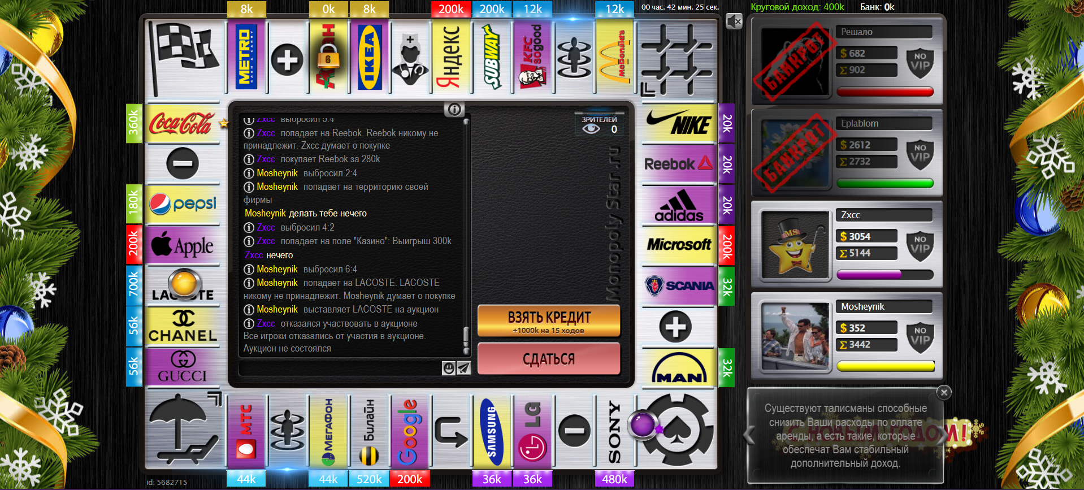This screenshot has width=1084, height=490.
Task: Click the СДАТЬСЯ surrender button
Action: [x=549, y=359]
